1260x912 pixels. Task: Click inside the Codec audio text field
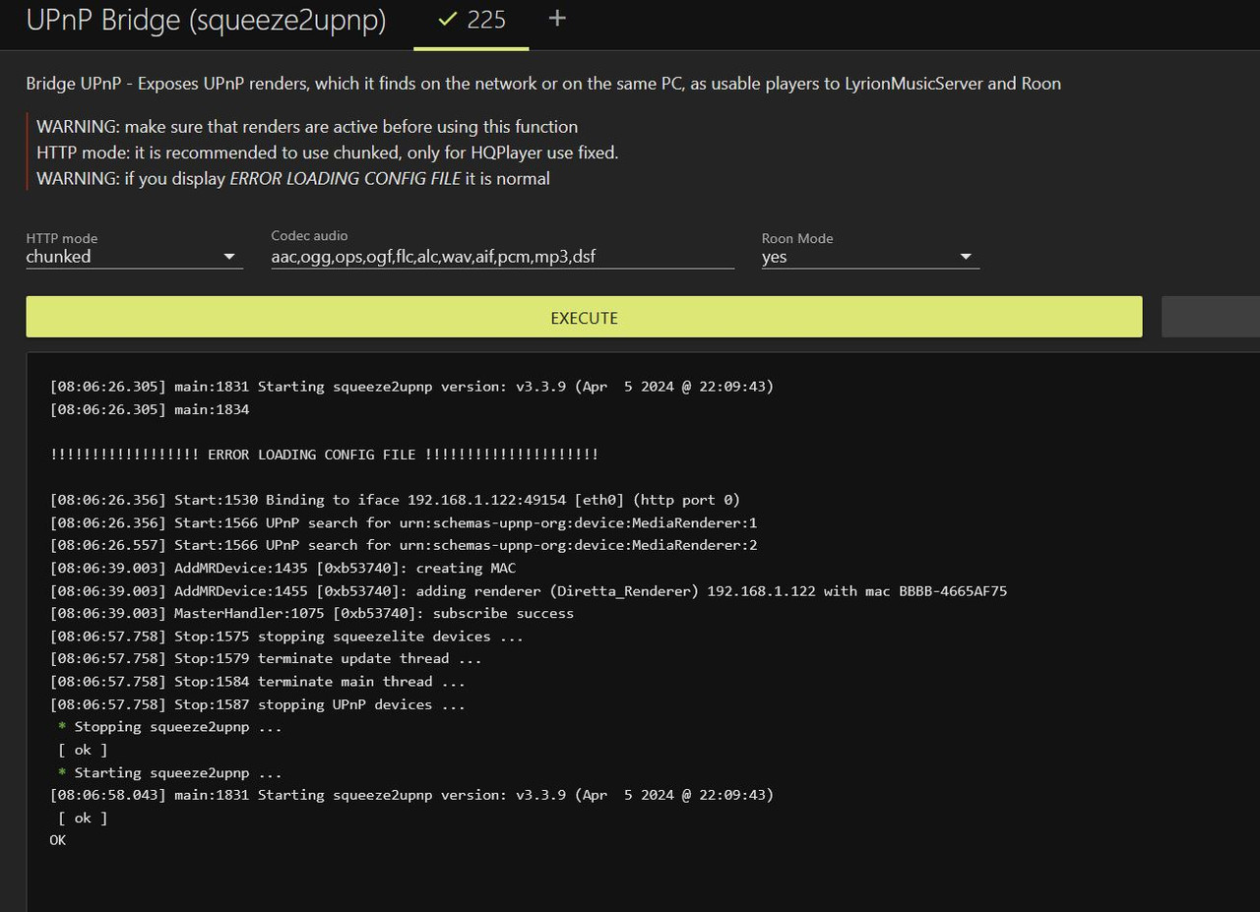(x=502, y=256)
